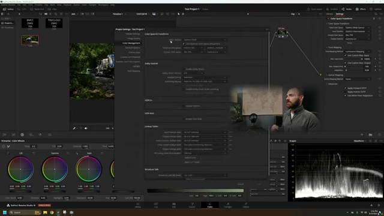Image resolution: width=384 pixels, height=216 pixels.
Task: Toggle Use White Point Adaptation checkbox
Action: 346,95
